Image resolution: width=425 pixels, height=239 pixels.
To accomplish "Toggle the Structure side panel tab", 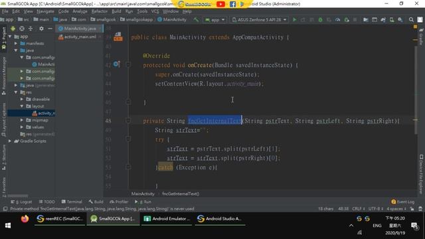I will coord(3,157).
